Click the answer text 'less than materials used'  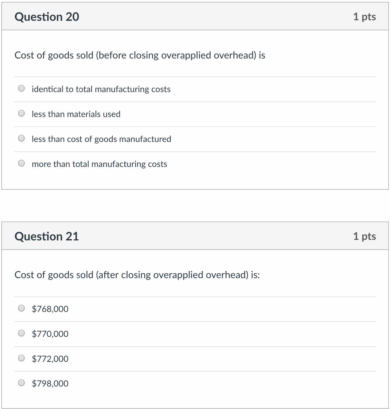coord(76,114)
